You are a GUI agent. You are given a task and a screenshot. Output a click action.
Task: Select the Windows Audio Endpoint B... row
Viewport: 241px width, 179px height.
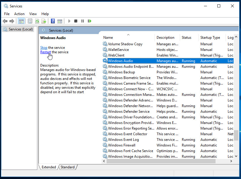click(x=168, y=66)
